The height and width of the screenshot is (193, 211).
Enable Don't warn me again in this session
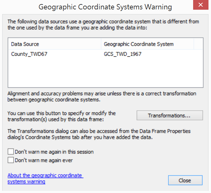[11, 152]
